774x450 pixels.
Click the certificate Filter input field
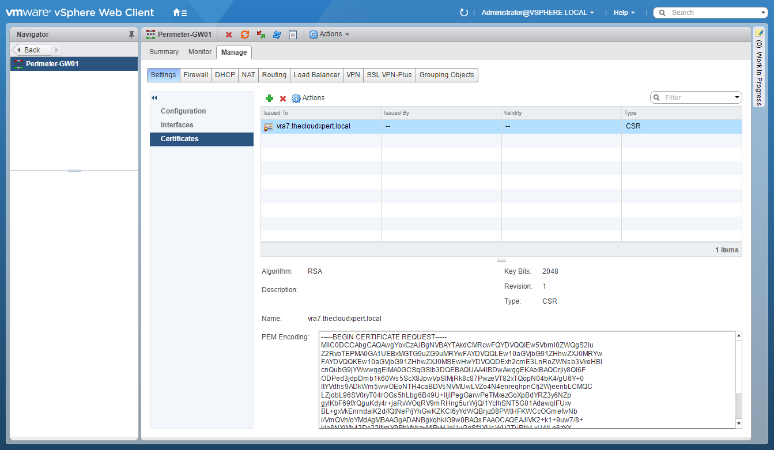[x=697, y=98]
